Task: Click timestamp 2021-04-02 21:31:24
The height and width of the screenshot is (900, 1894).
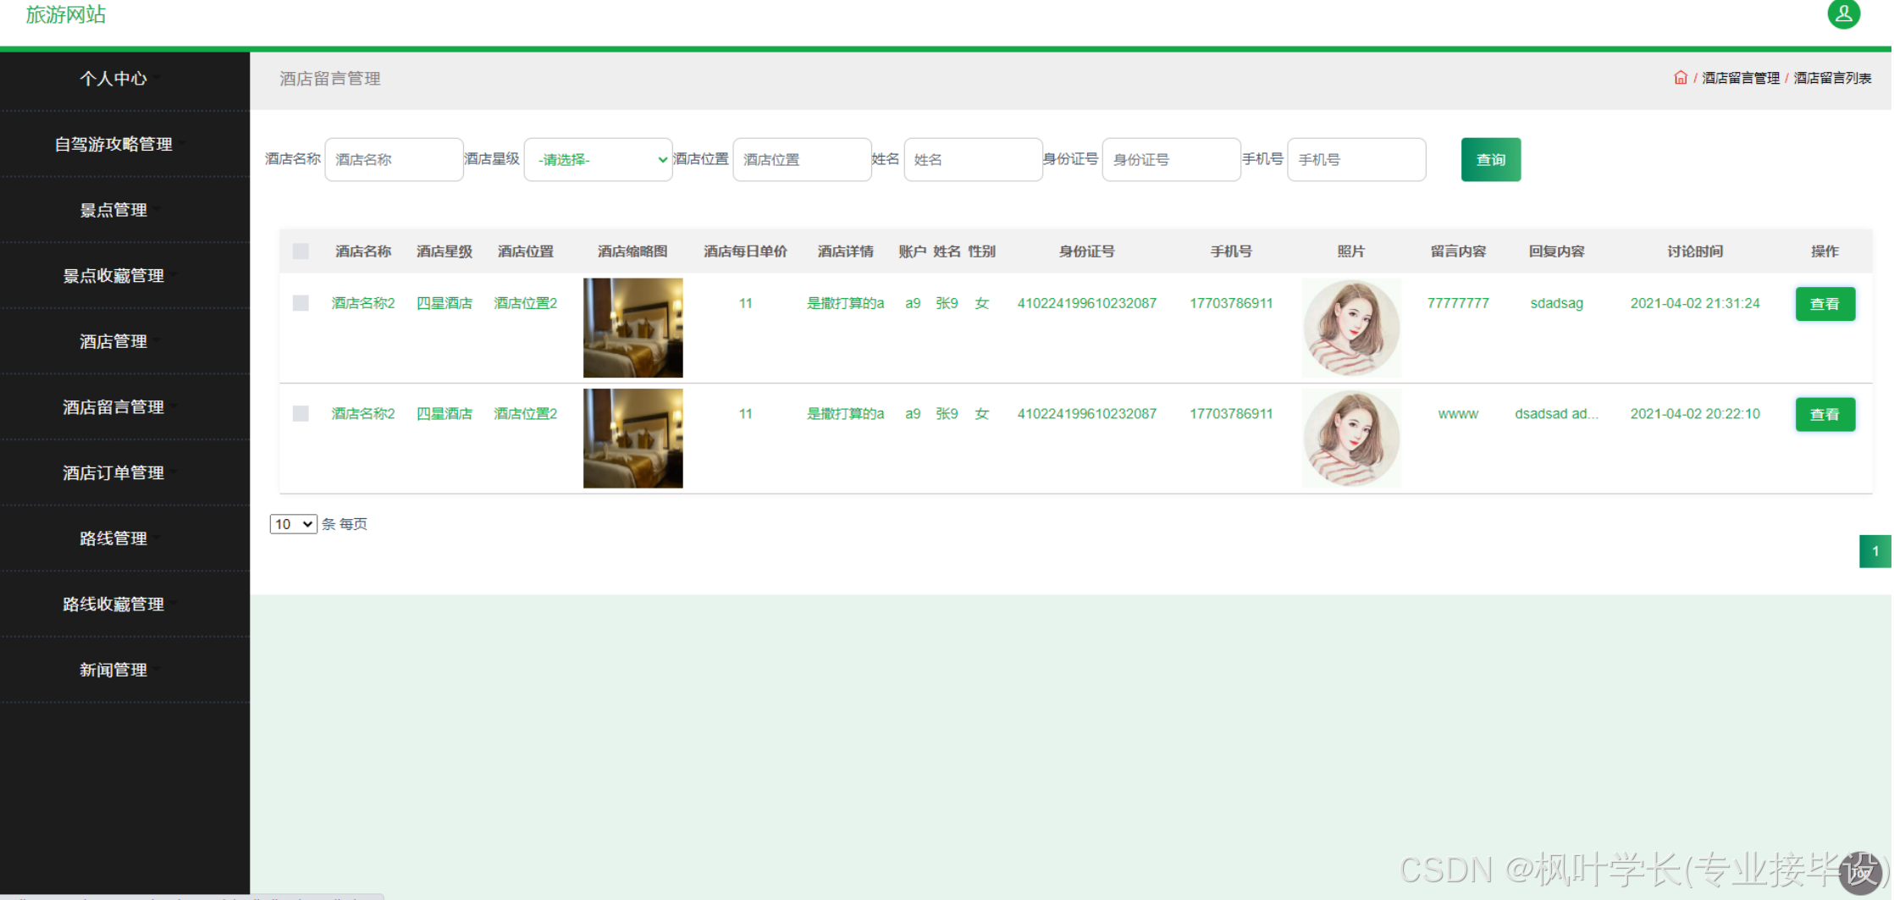Action: click(1695, 303)
